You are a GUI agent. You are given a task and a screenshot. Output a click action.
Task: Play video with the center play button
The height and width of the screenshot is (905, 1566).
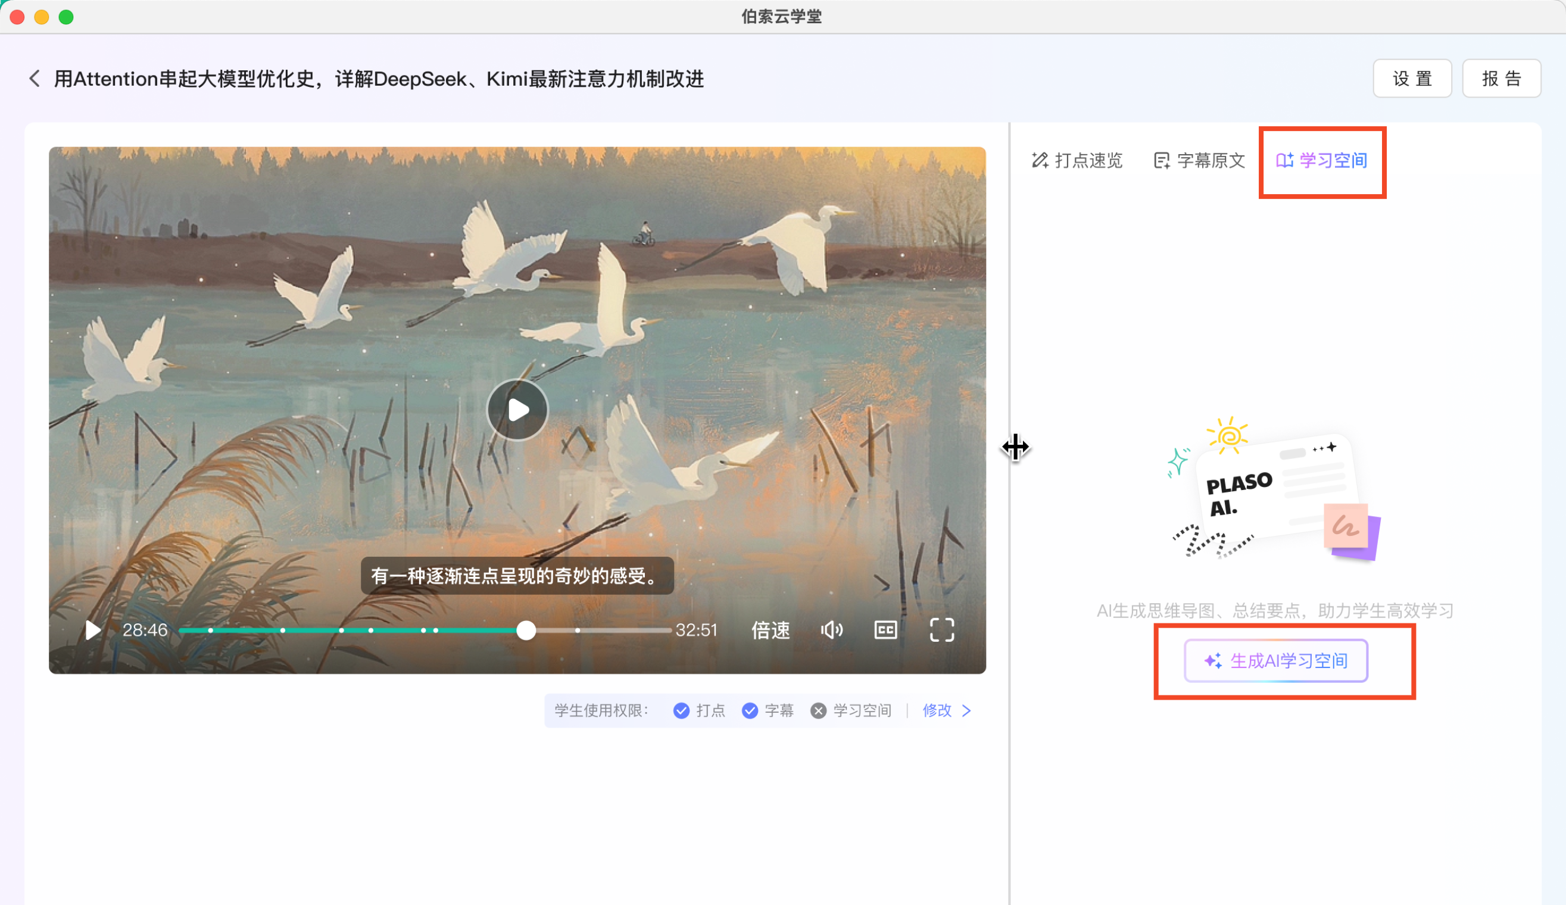pos(517,410)
